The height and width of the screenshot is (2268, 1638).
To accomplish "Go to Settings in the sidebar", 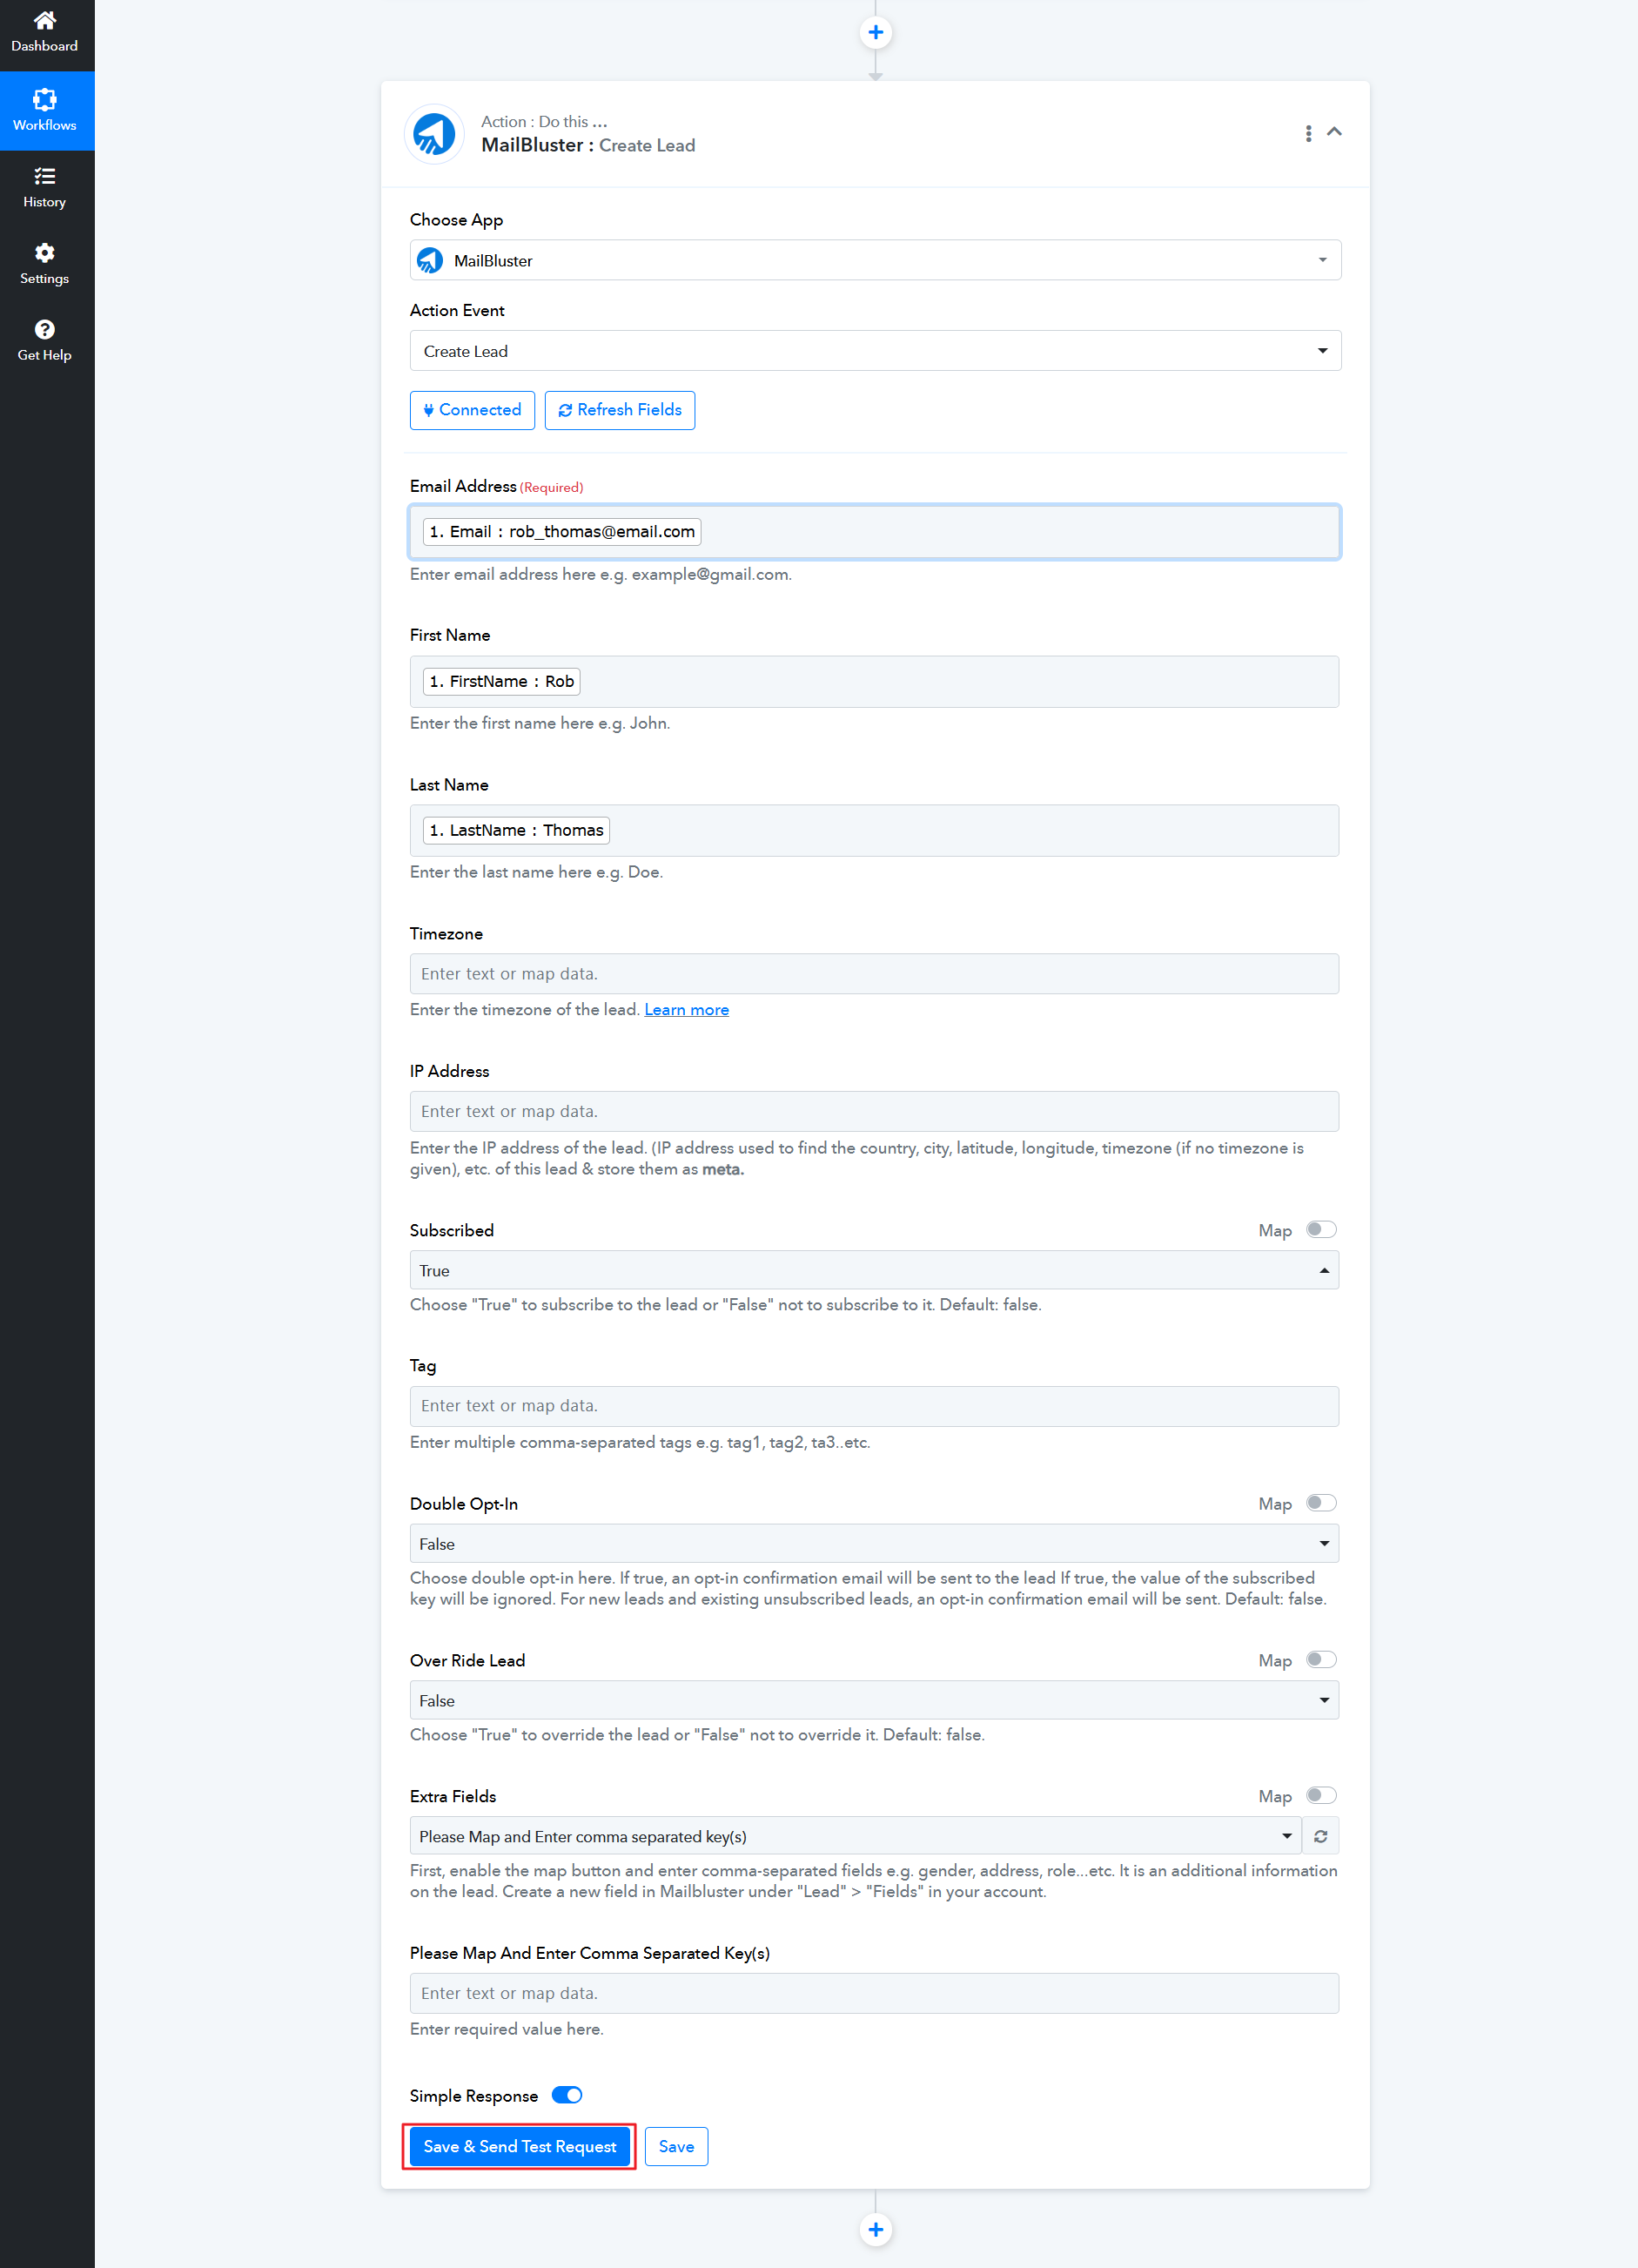I will tap(45, 264).
